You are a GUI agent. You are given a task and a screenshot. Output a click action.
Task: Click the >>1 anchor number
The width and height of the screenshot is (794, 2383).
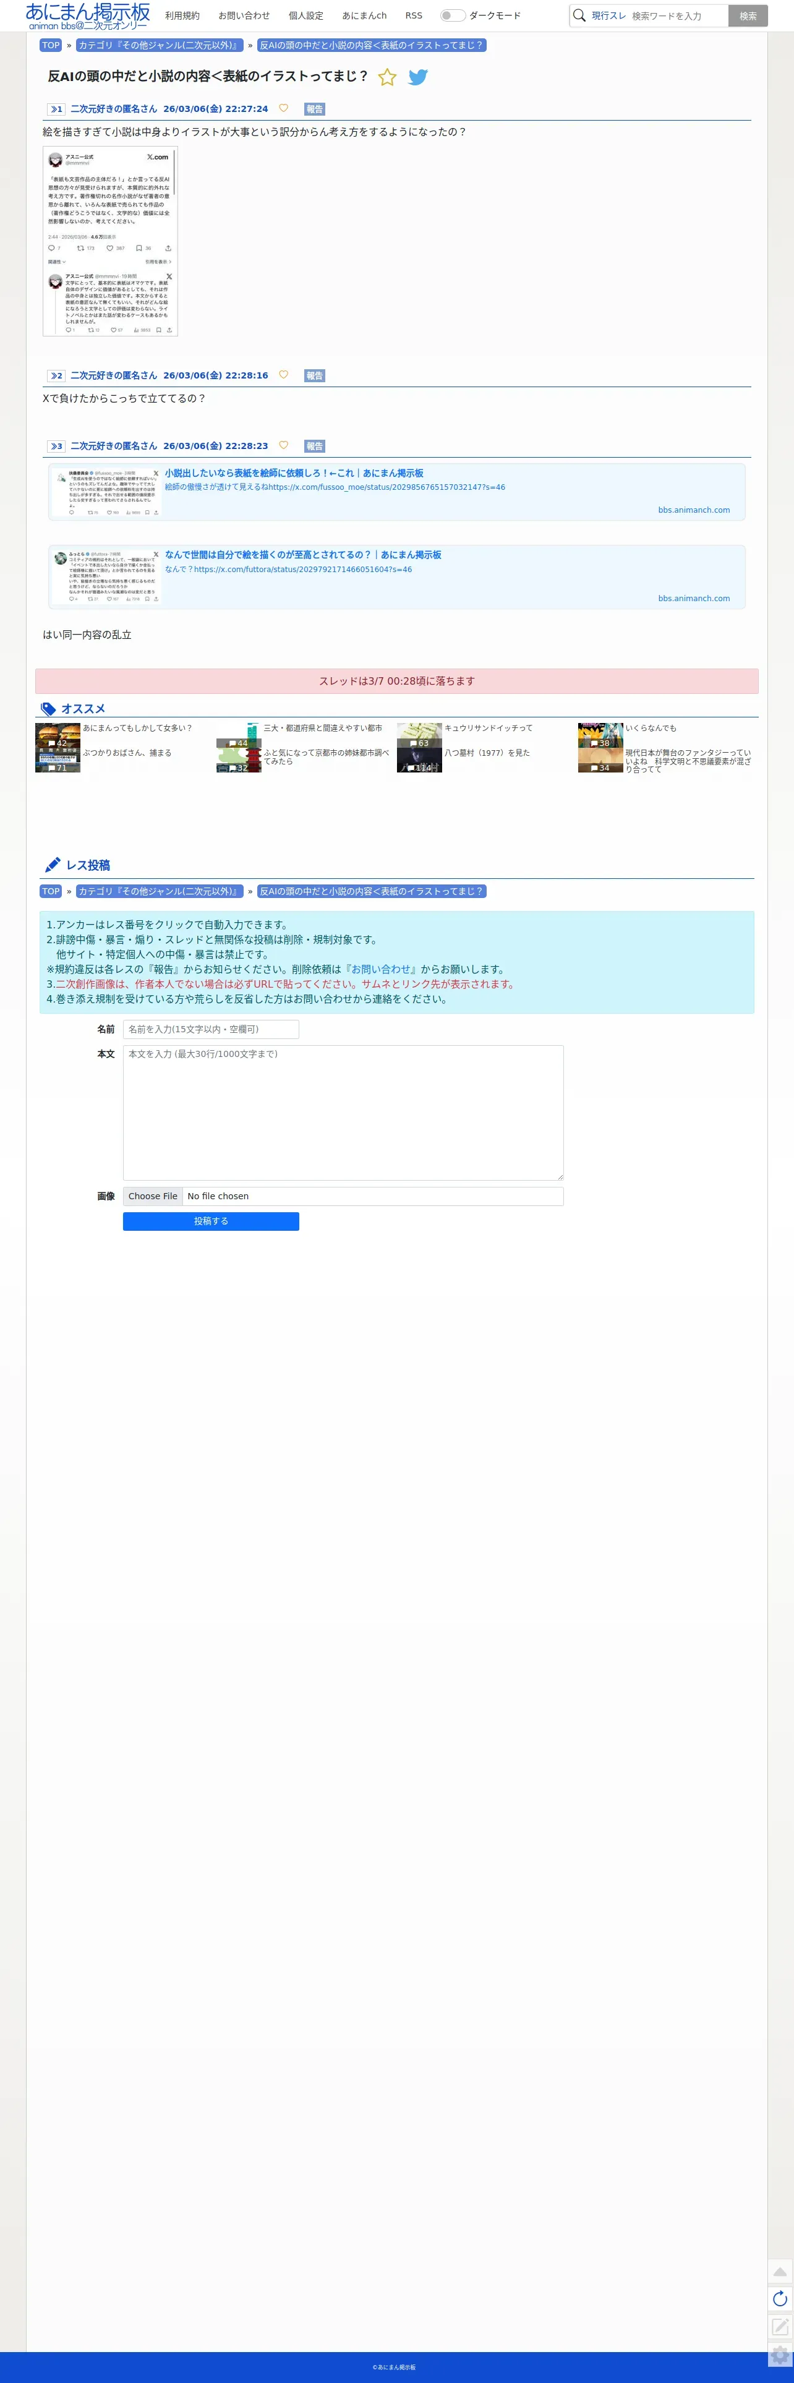[56, 109]
